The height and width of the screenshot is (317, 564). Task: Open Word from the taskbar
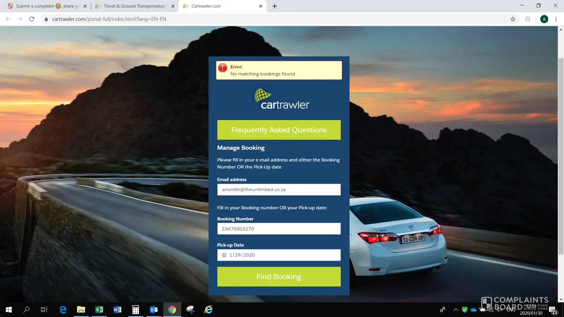coord(117,310)
